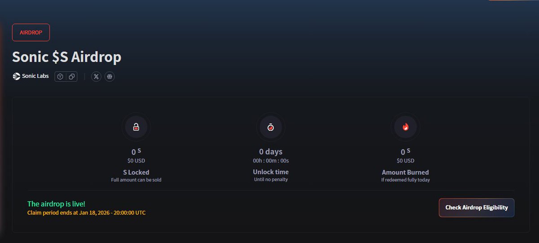Click the claim period end date text
539x243 pixels.
(86, 212)
